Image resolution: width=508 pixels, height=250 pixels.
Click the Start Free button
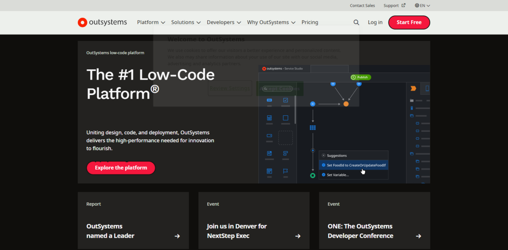click(x=409, y=23)
